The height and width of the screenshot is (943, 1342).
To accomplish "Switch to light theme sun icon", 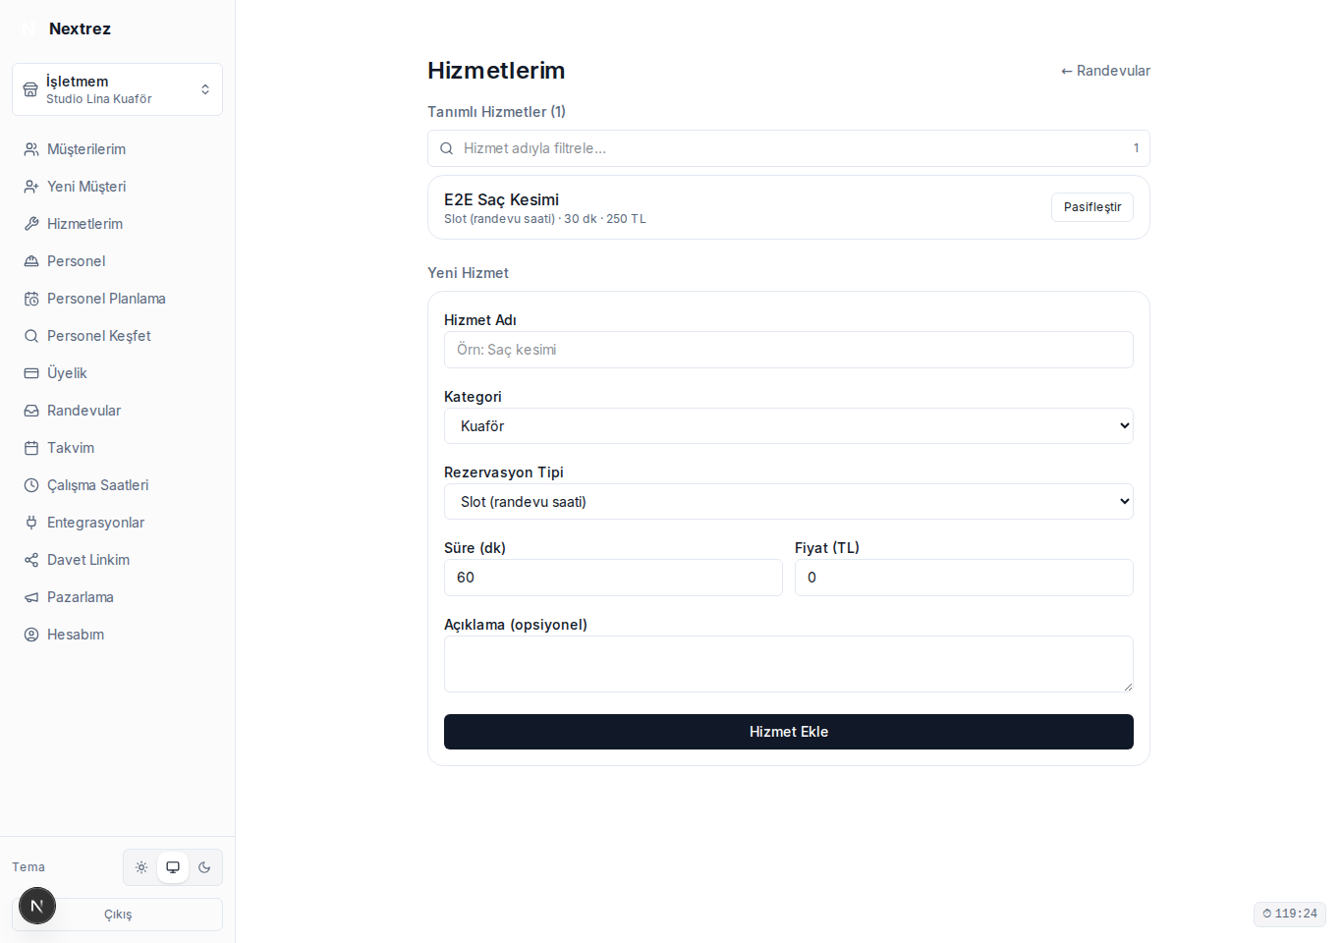I will point(141,867).
